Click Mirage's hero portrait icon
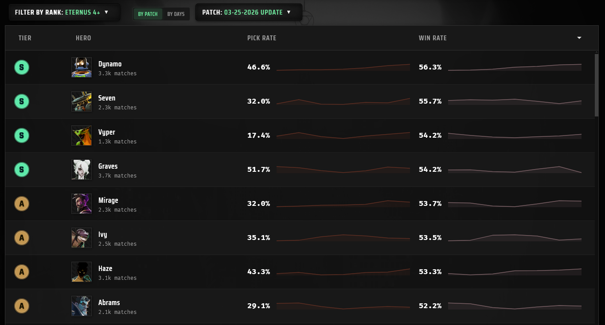This screenshot has width=605, height=325. 82,204
